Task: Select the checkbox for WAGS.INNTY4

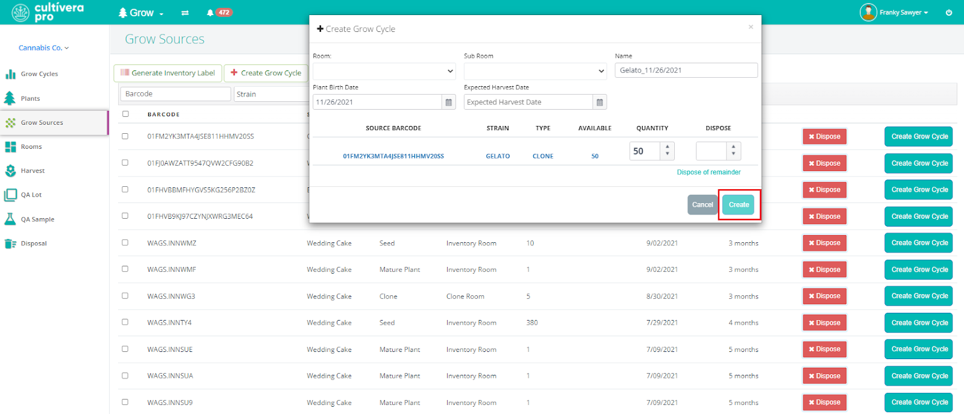Action: (125, 322)
